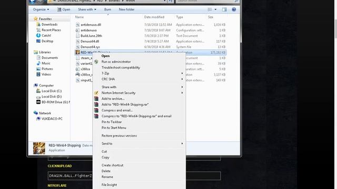Select Libraries in the navigation pane
This screenshot has height=189, width=337.
45,52
